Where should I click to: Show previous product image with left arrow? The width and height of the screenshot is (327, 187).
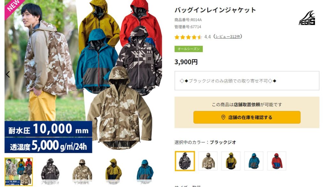coord(8,74)
